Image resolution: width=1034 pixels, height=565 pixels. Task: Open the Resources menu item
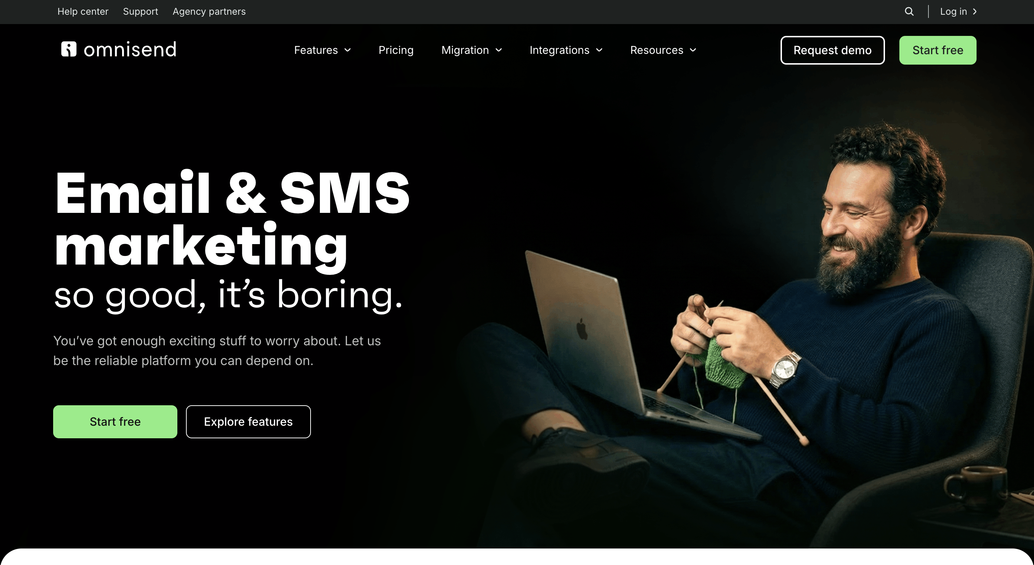pos(657,50)
